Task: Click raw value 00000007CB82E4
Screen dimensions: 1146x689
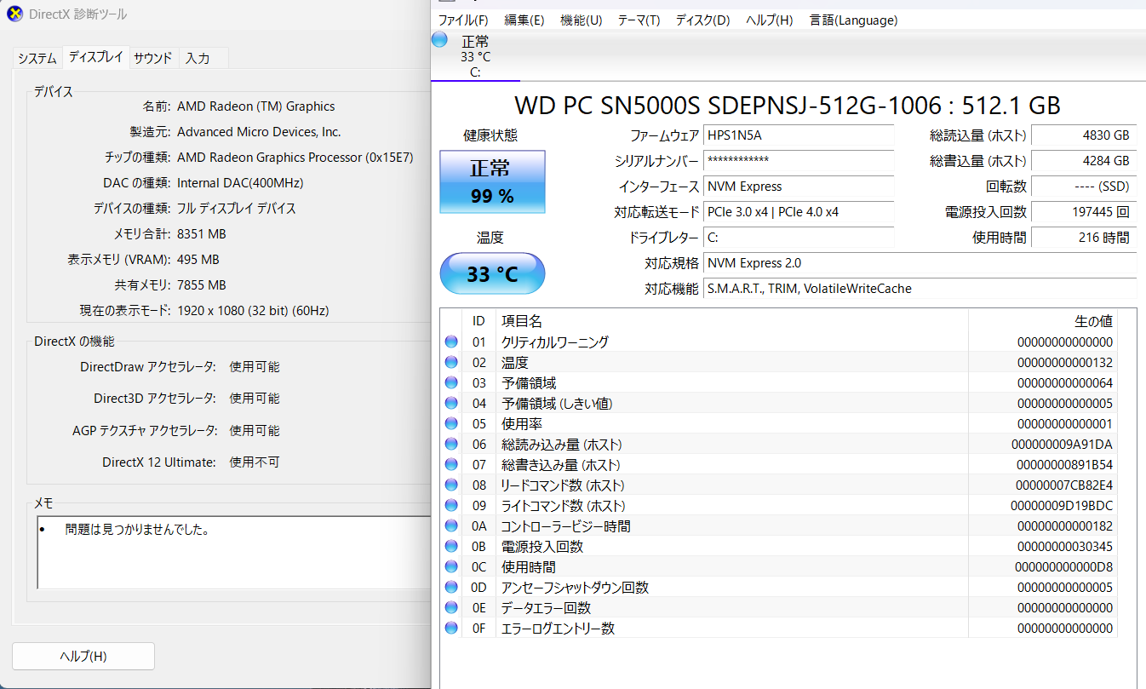Action: [1064, 485]
